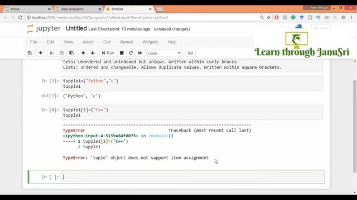
Task: Click the green circular extension icon
Action: [293, 17]
